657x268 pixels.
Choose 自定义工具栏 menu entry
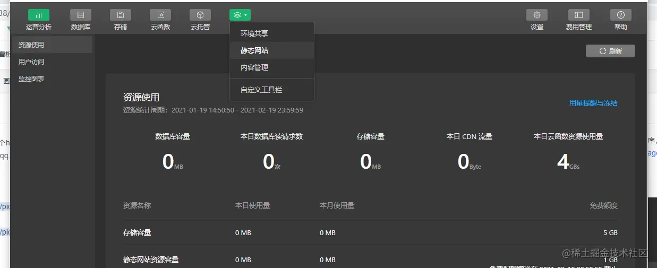272,90
